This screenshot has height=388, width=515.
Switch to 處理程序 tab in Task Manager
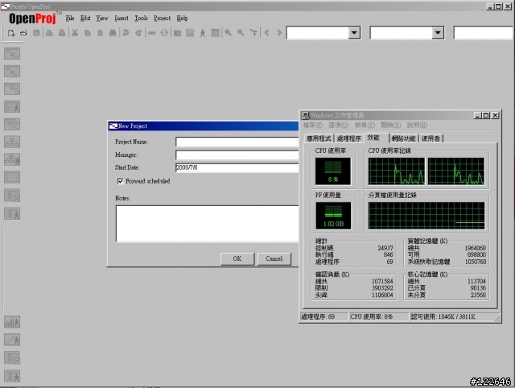[x=348, y=138]
